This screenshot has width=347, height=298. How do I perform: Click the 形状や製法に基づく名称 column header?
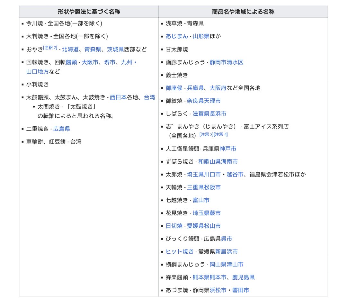(89, 12)
